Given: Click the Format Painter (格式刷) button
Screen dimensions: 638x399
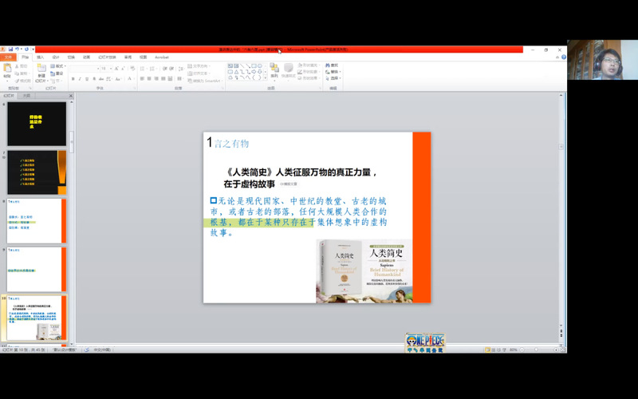Looking at the screenshot, I should pos(23,81).
